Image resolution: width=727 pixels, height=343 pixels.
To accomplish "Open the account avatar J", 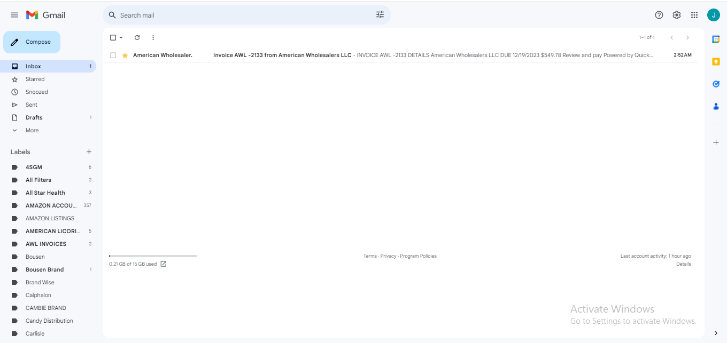I will 713,15.
